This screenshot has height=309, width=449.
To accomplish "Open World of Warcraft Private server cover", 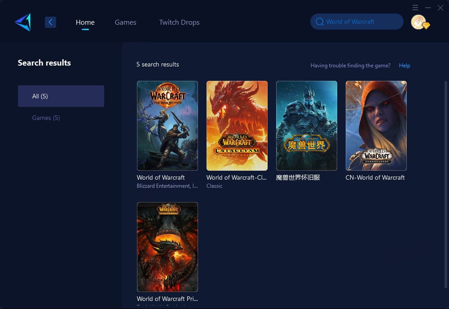I will [167, 247].
